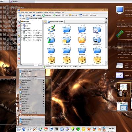
Task: Click the Location address field
Action: 66,19
